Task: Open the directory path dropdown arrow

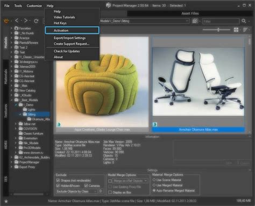Action: point(187,21)
